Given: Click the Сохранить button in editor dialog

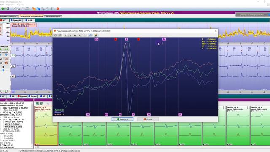Looking at the screenshot, I should (122, 119).
